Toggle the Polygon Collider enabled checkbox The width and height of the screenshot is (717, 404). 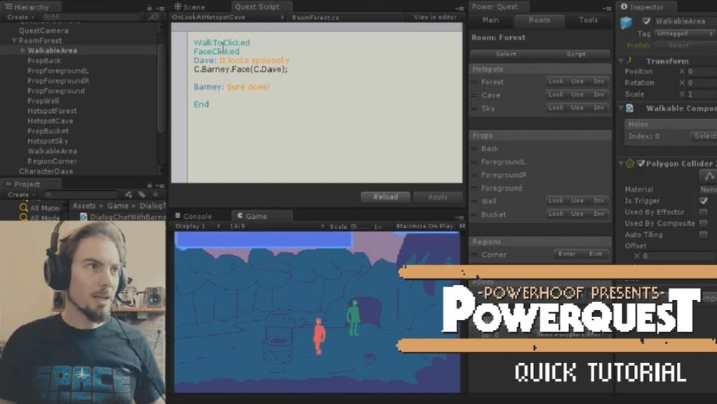[x=640, y=164]
